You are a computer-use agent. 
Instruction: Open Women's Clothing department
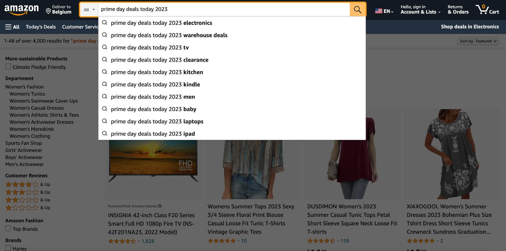(30, 136)
